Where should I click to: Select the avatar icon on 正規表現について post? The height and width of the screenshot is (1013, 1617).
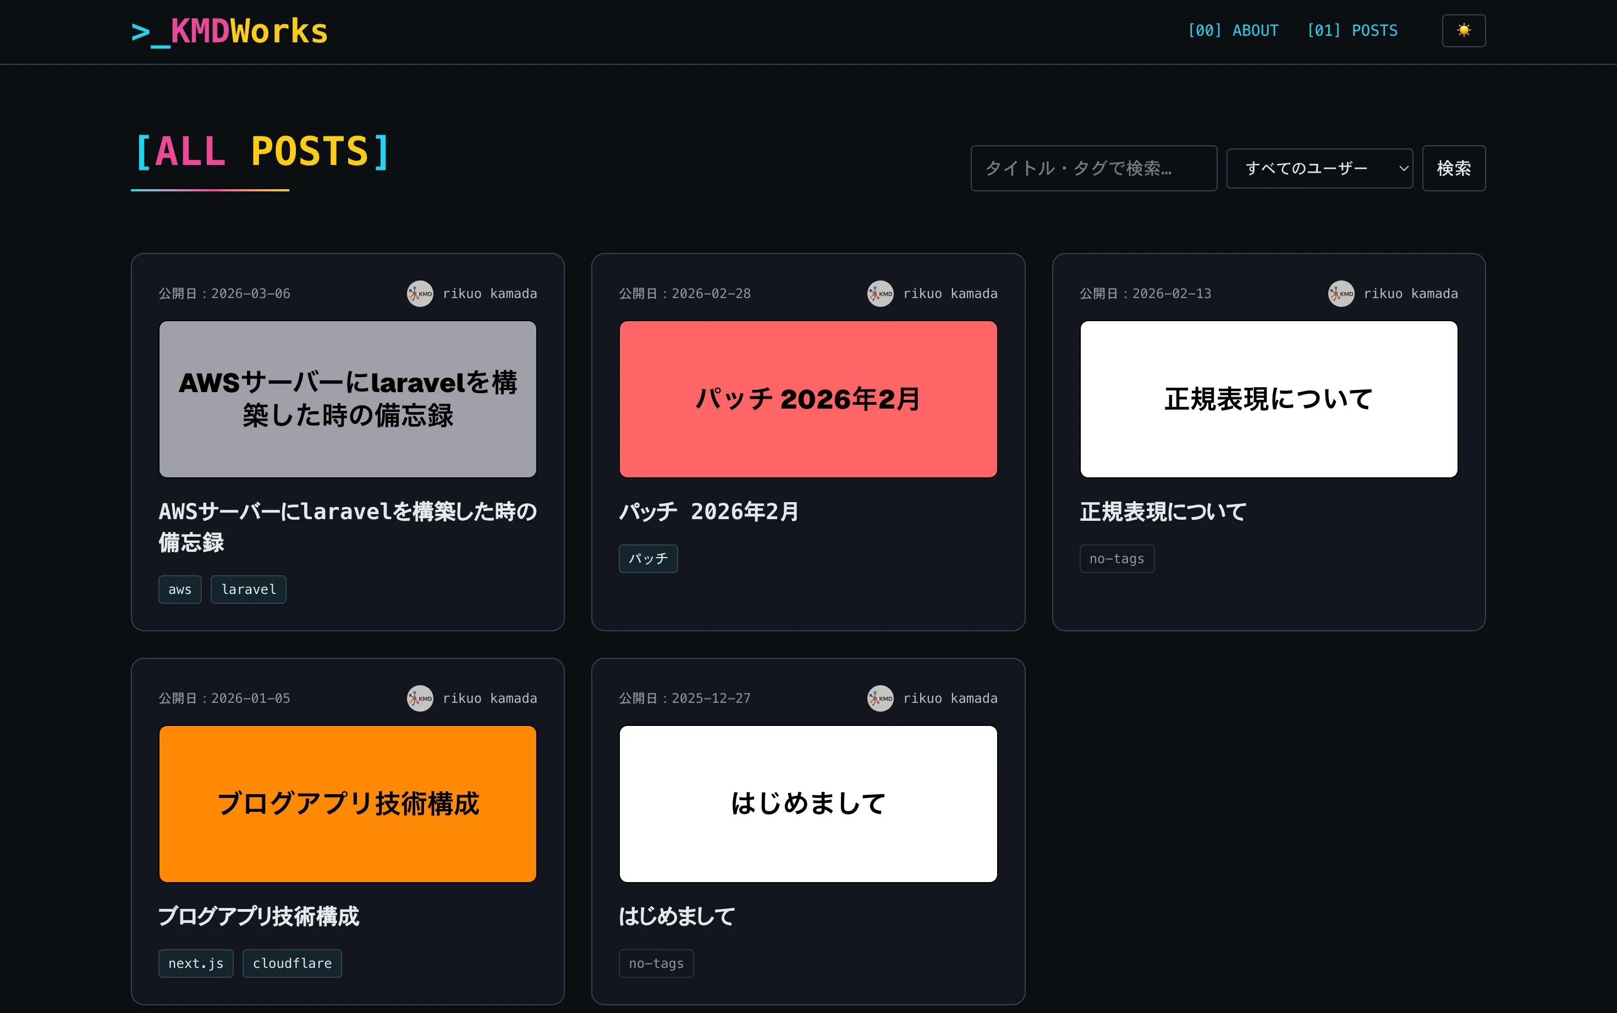[x=1340, y=293]
